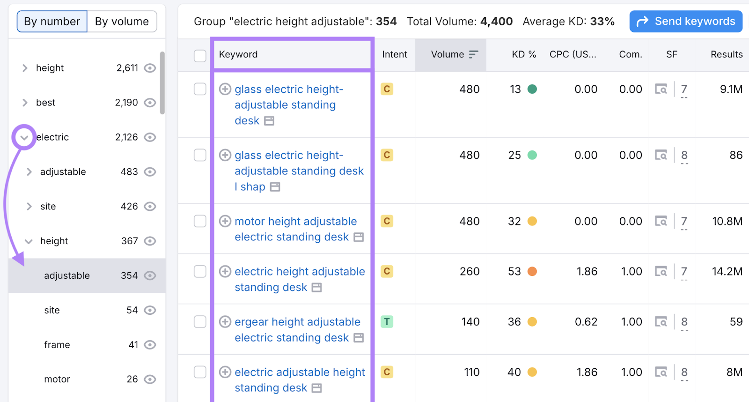The height and width of the screenshot is (402, 749).
Task: Open SERP snapshot icon after "motor height adjustable electric standing desk"
Action: [359, 237]
